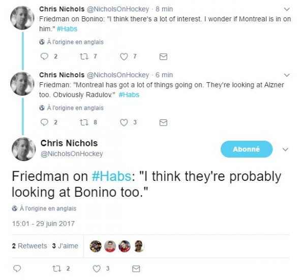
Task: Like the first tweet with 7 likes
Action: click(x=124, y=56)
